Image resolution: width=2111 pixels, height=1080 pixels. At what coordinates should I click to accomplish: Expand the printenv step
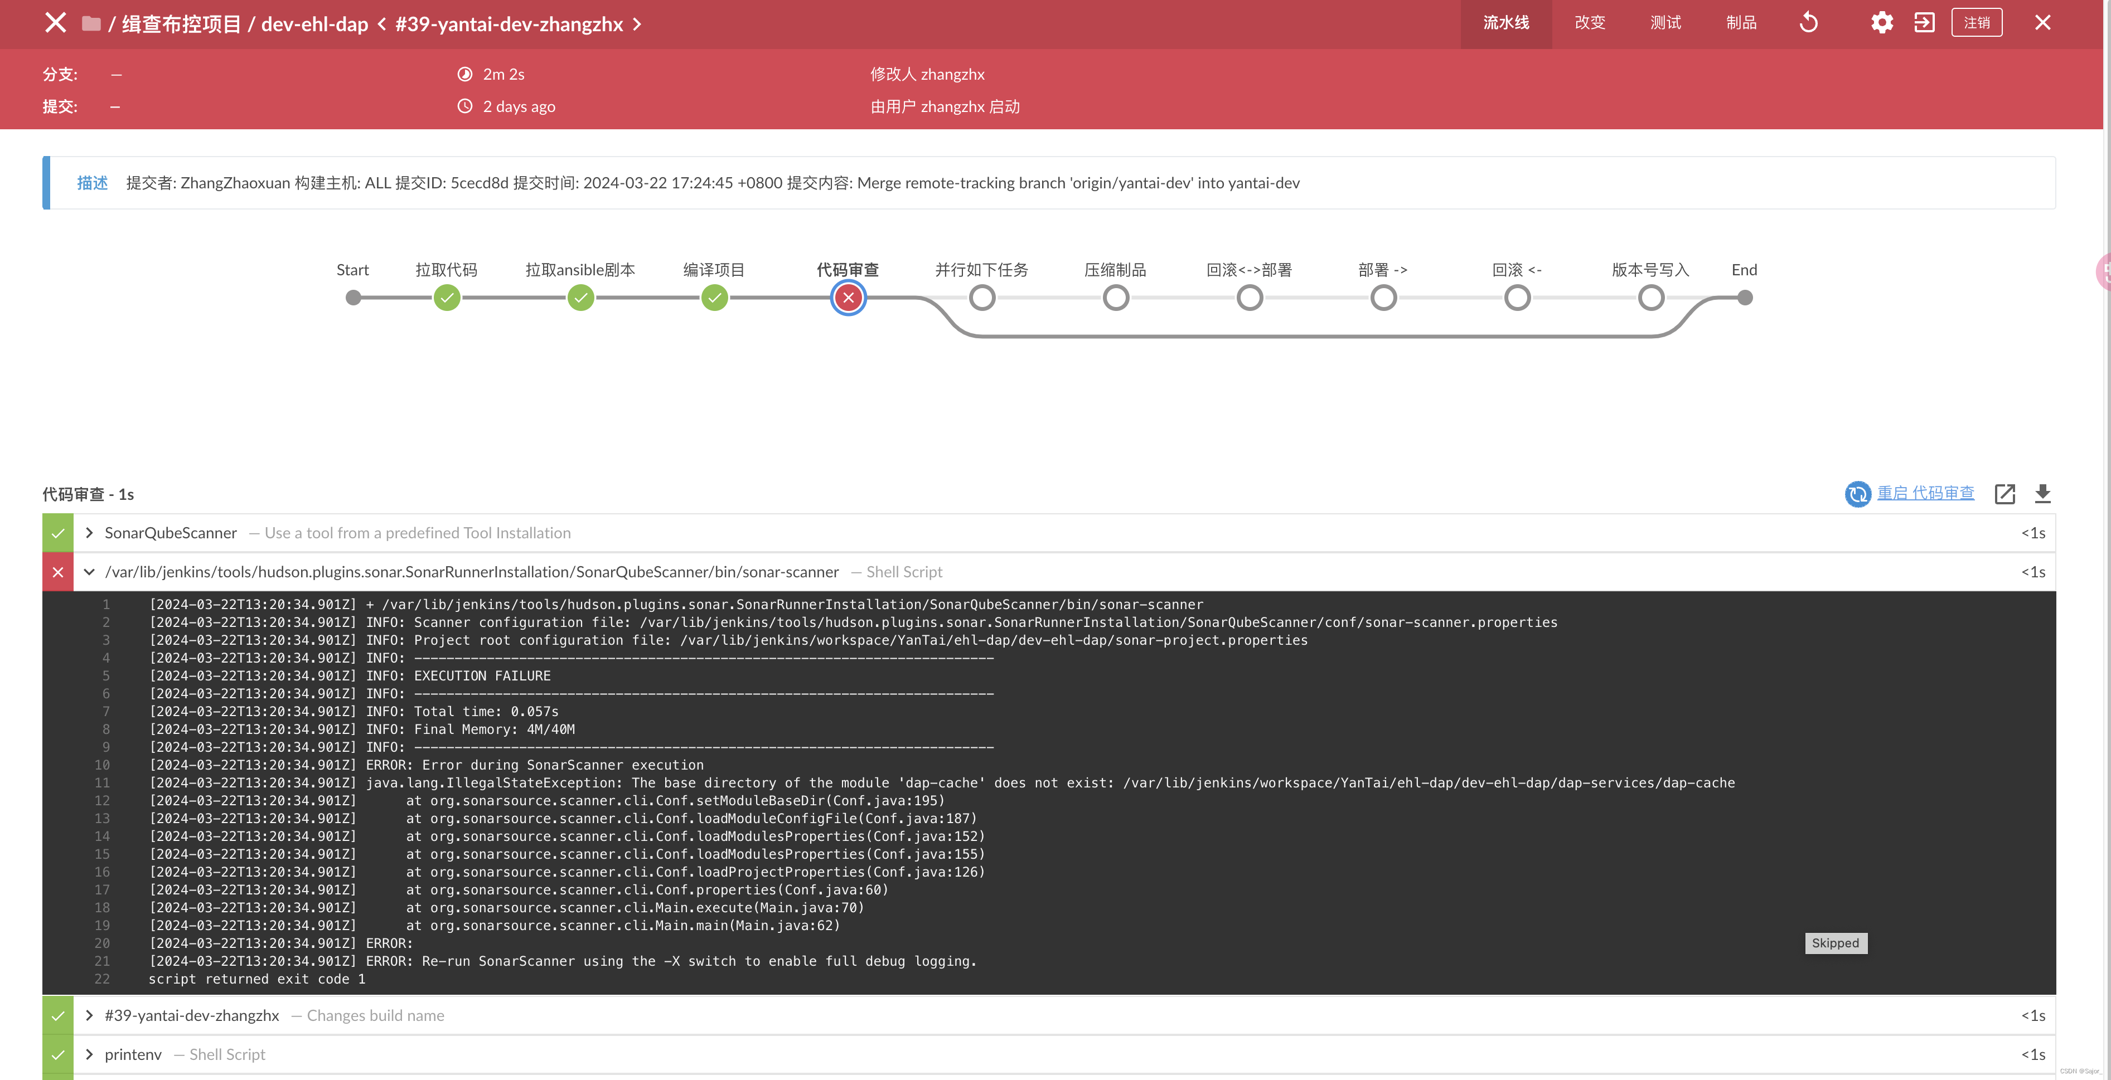tap(89, 1054)
